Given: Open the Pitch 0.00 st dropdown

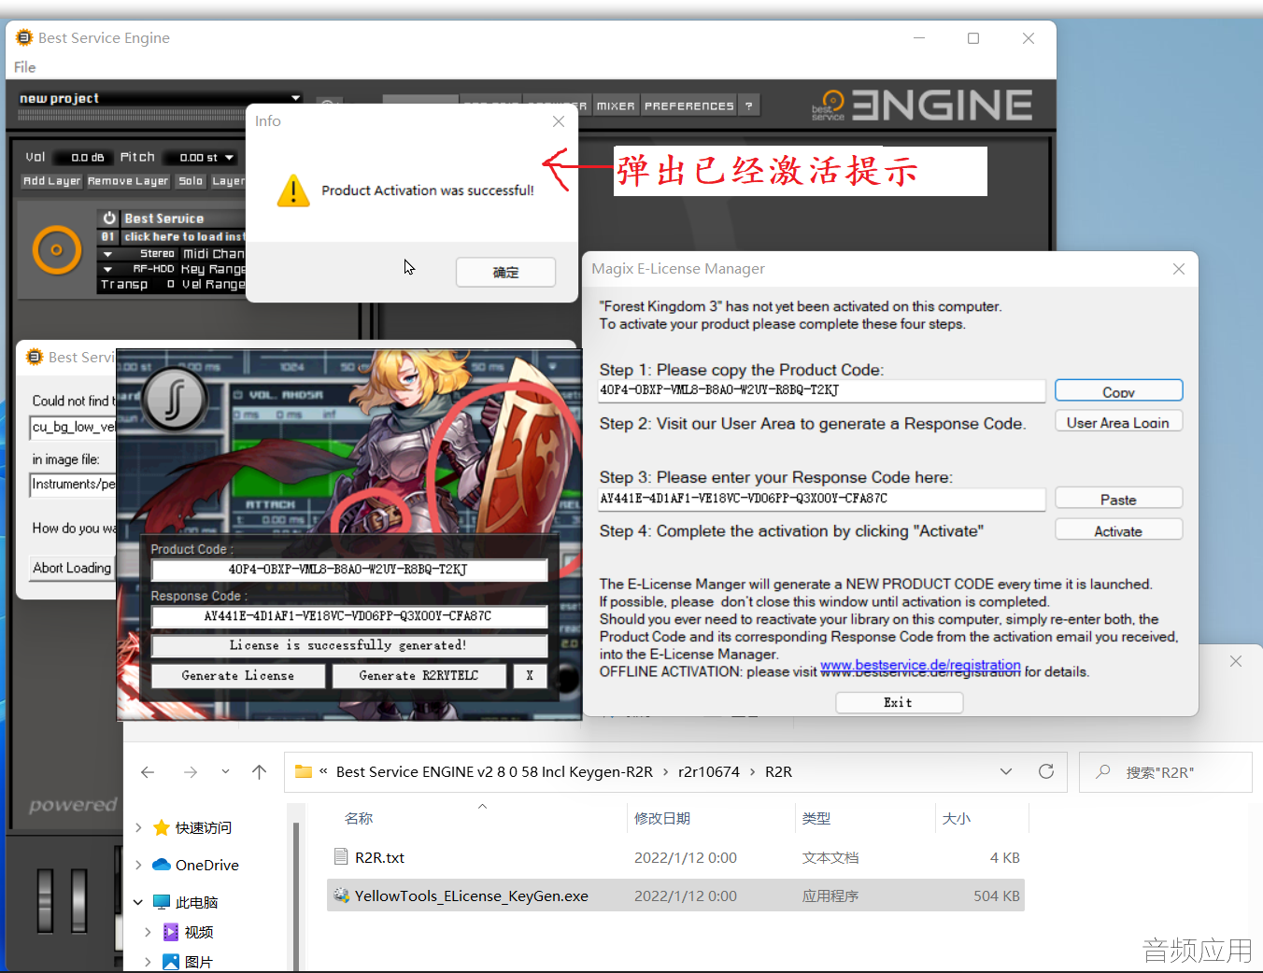Looking at the screenshot, I should 229,158.
